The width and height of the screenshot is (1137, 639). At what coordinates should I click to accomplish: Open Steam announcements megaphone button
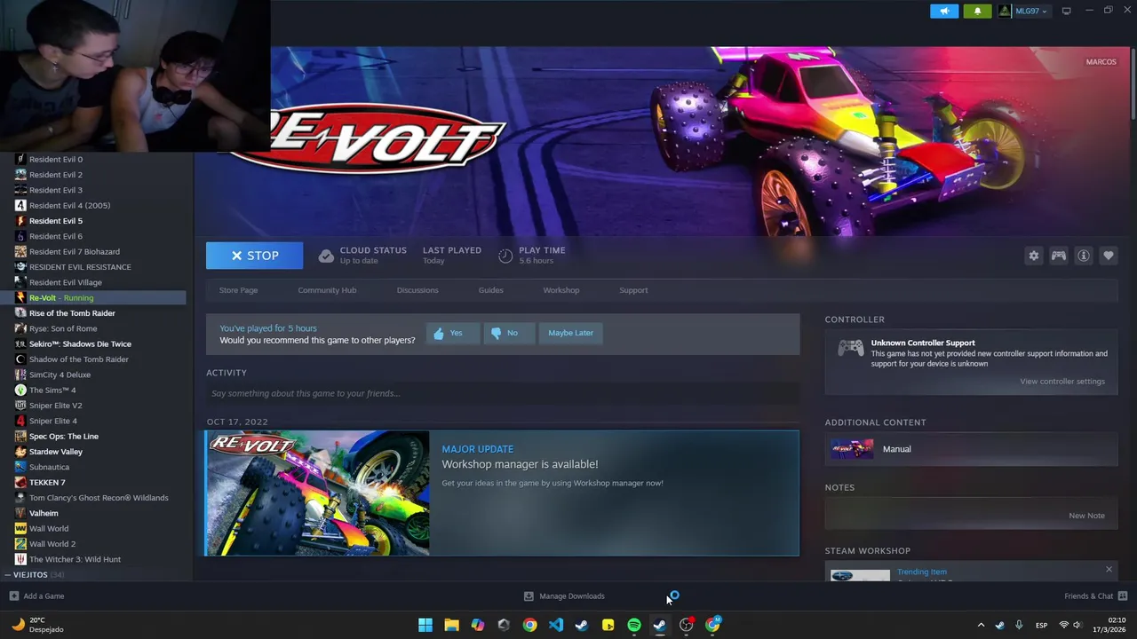(x=944, y=11)
